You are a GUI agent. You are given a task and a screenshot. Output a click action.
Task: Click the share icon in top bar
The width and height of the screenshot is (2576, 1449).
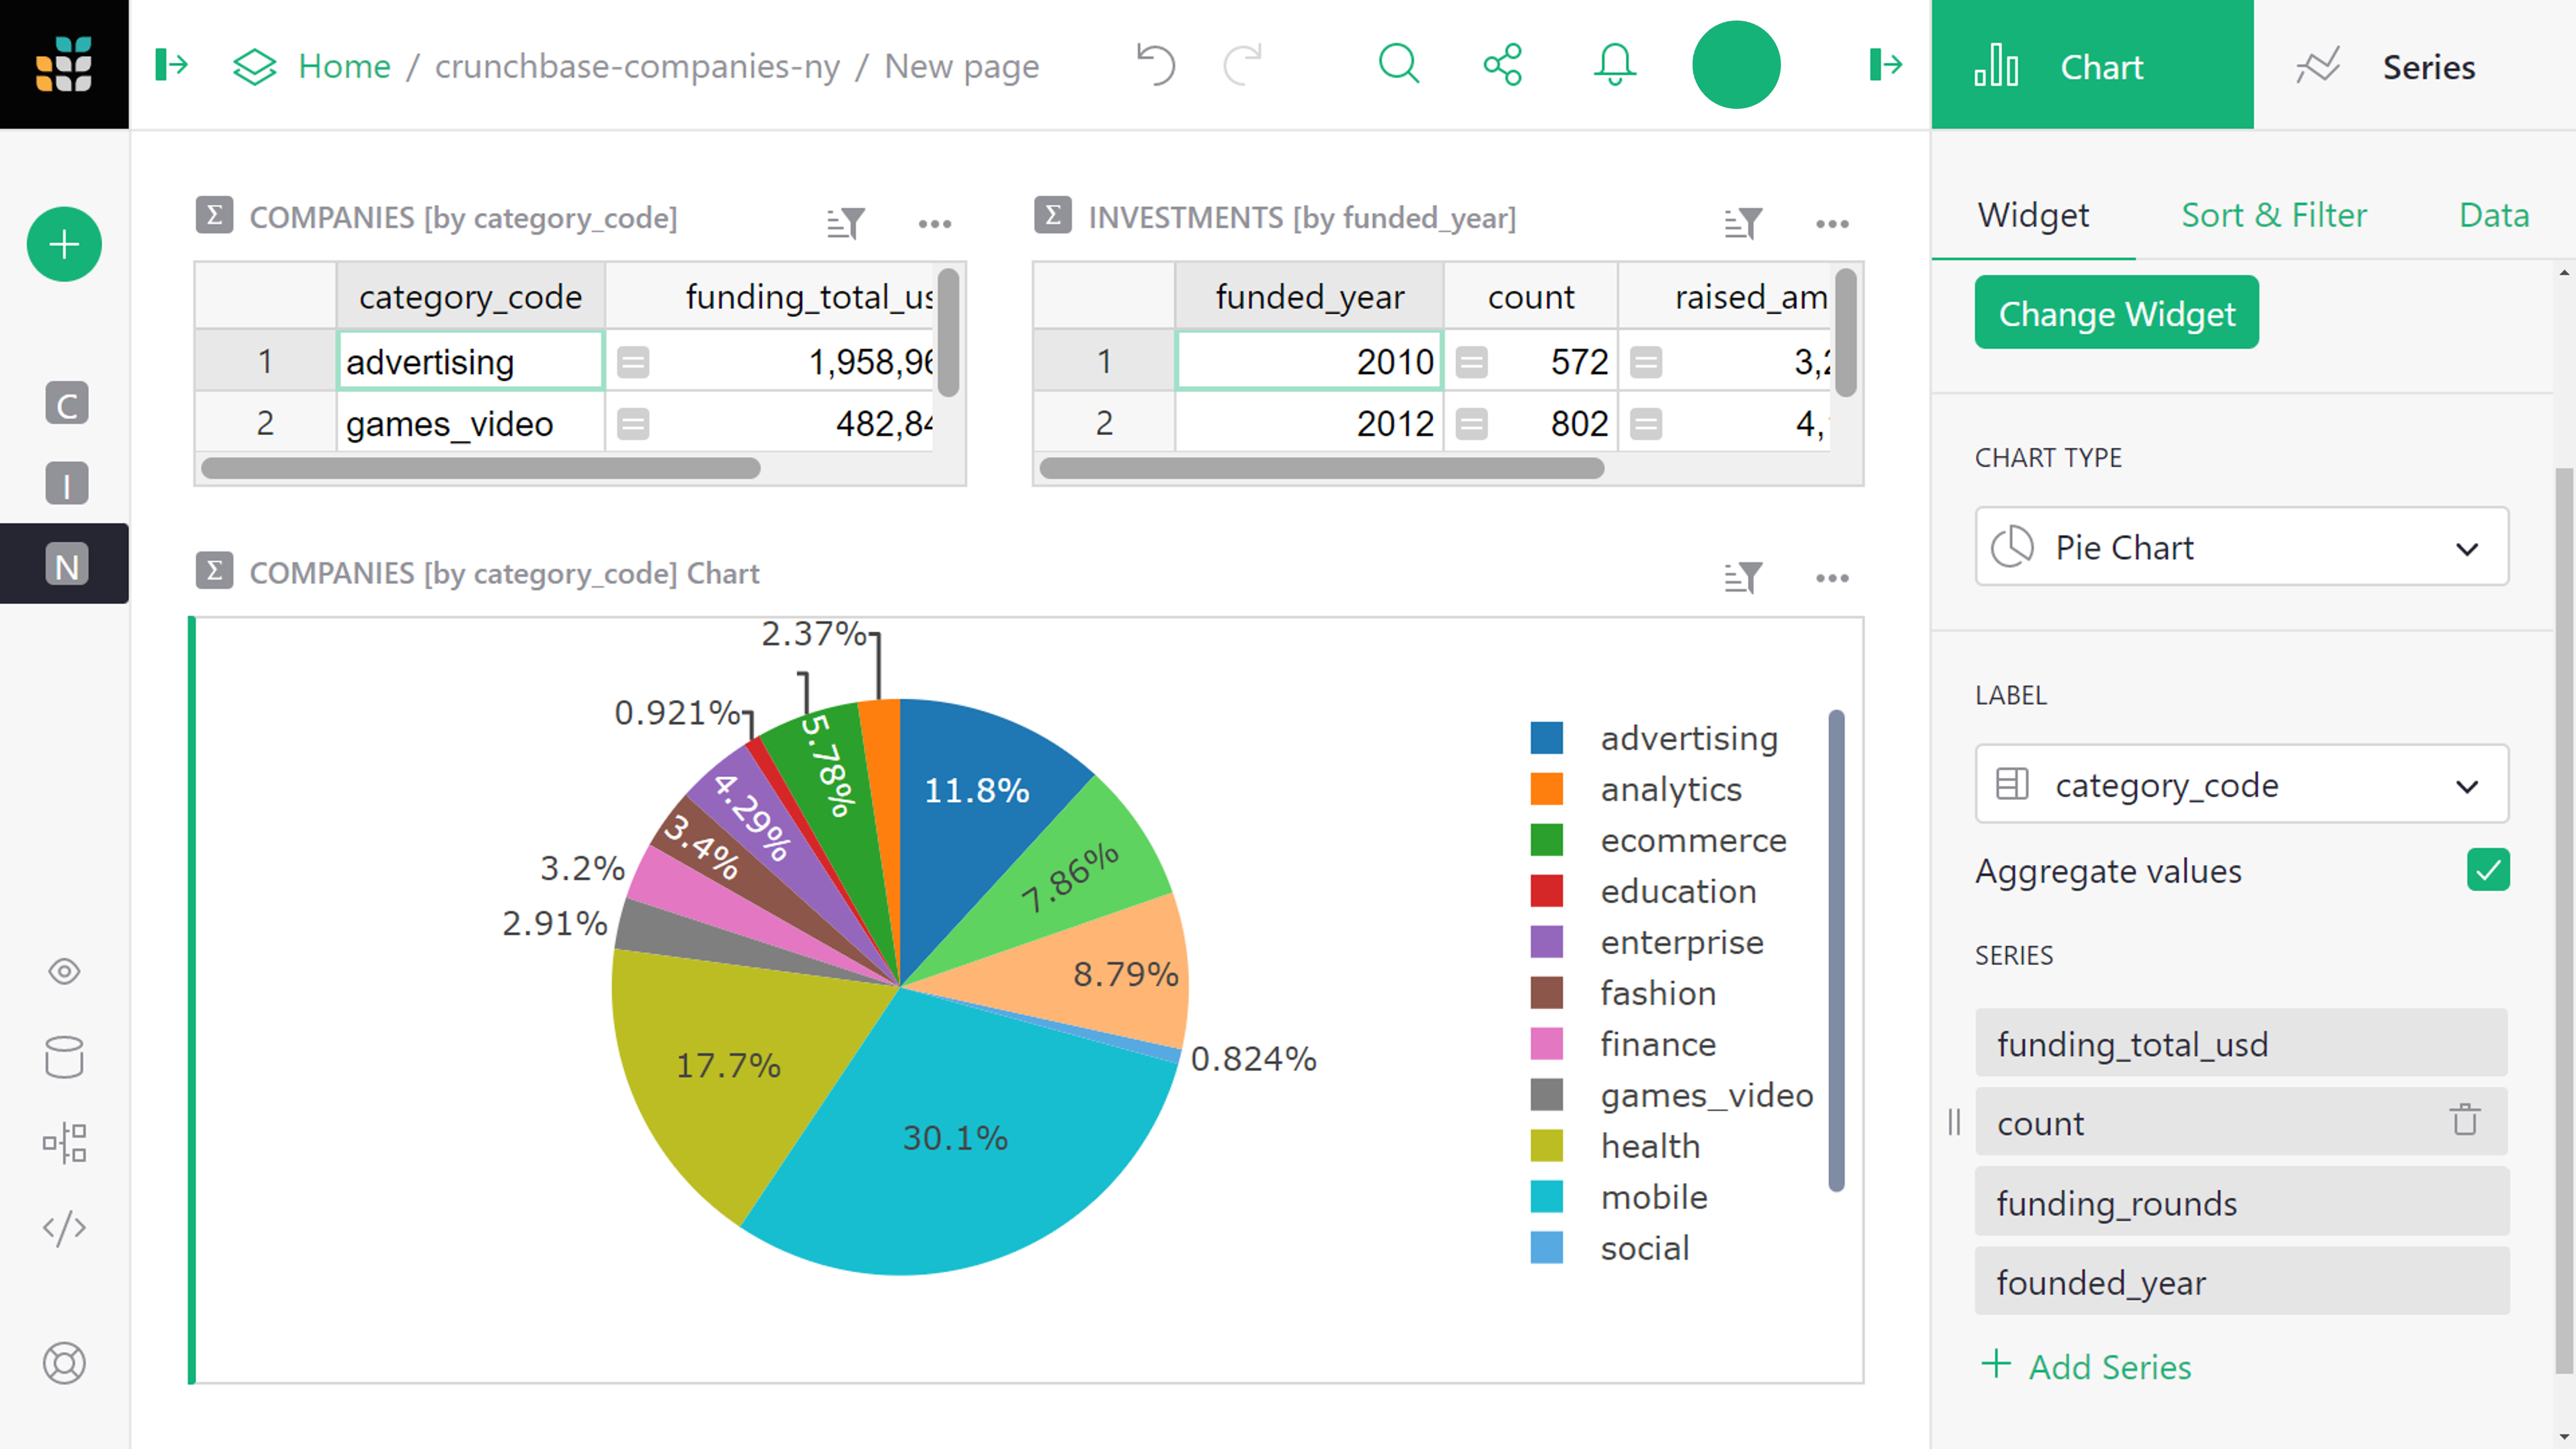1502,65
